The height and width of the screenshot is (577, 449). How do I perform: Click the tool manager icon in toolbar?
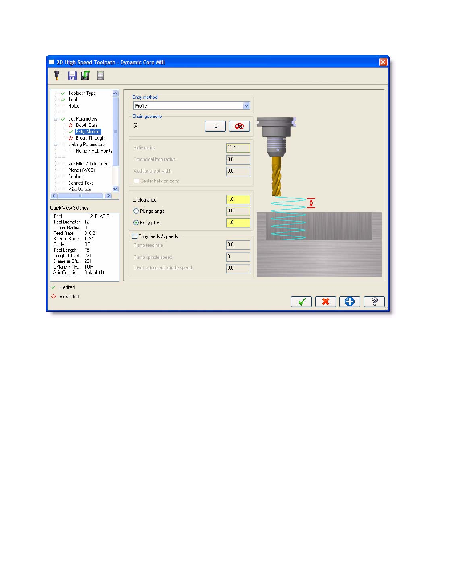(x=57, y=76)
